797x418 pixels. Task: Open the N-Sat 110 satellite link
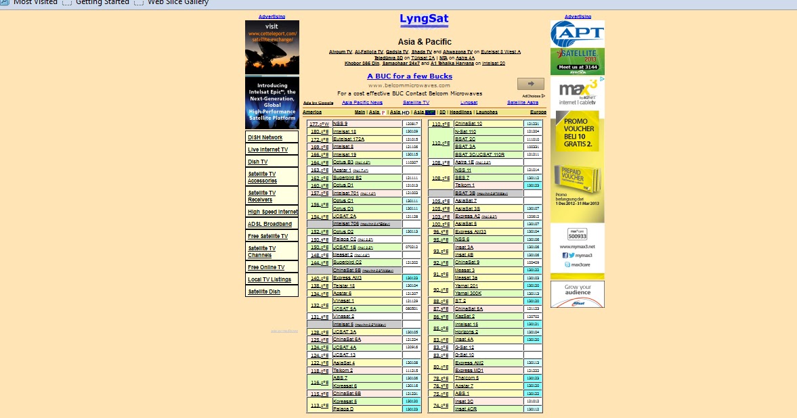point(466,131)
